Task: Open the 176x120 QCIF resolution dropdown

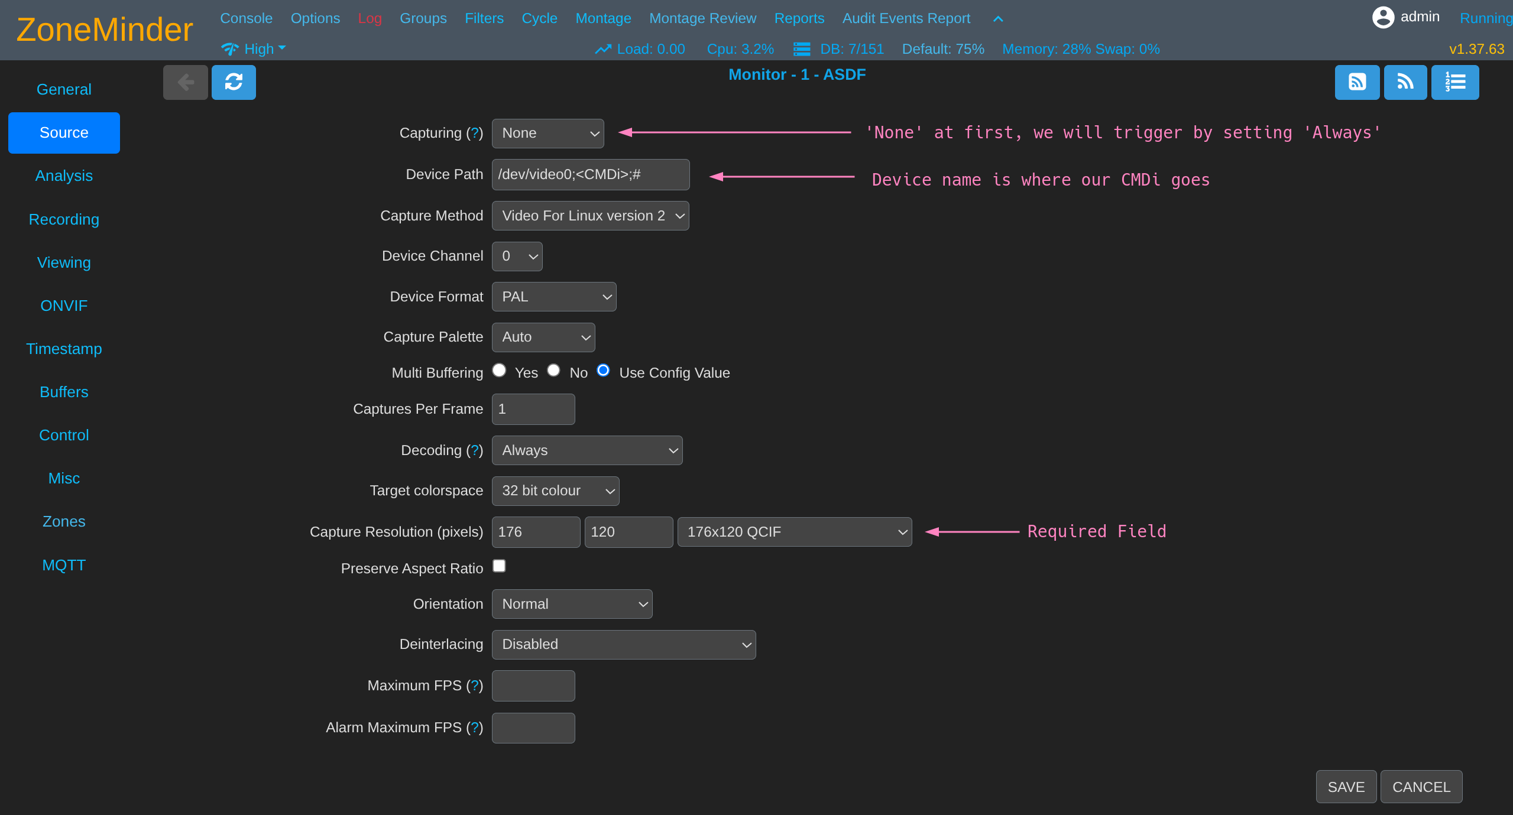Action: (794, 532)
